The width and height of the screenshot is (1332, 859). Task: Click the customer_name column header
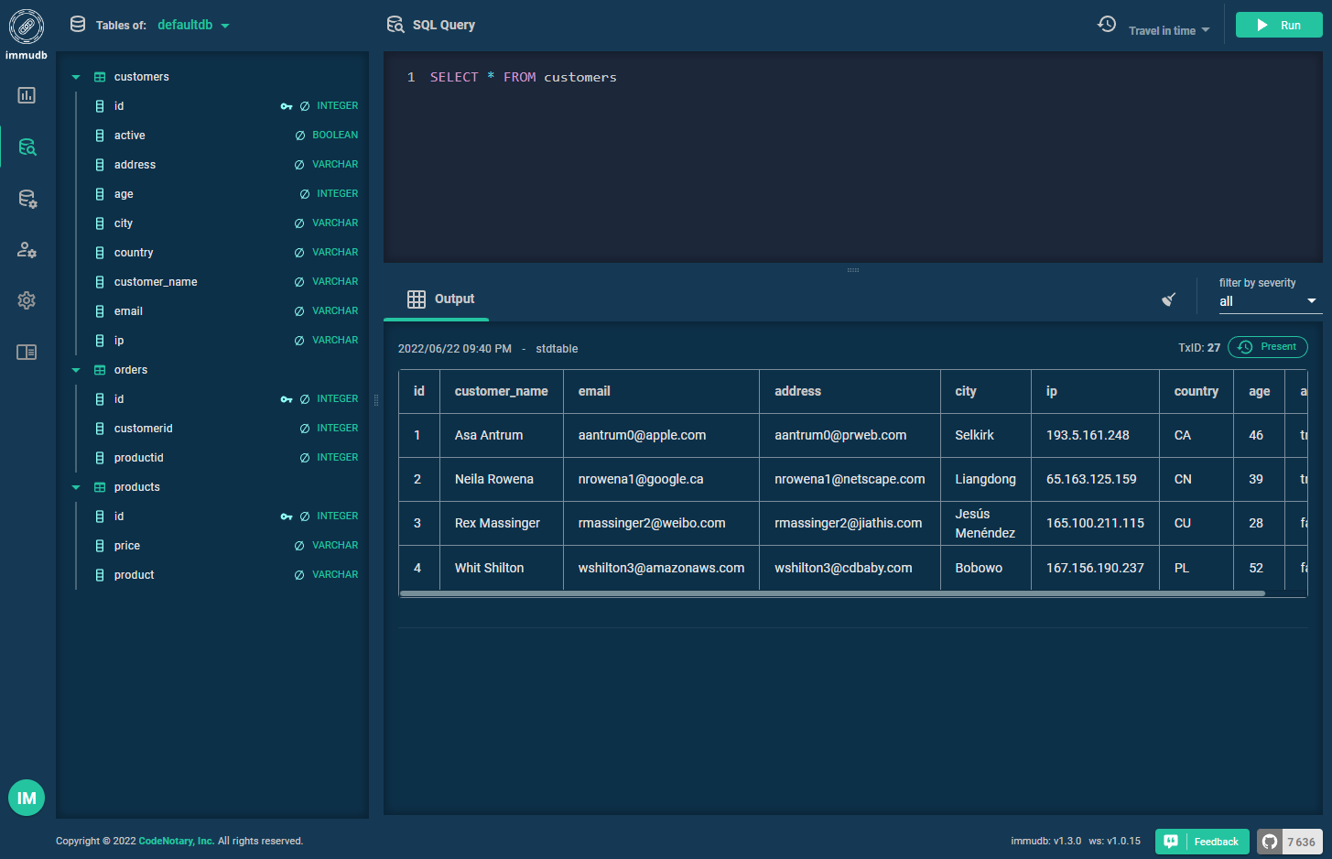502,391
